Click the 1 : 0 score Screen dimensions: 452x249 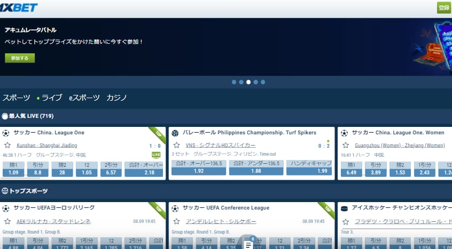pyautogui.click(x=155, y=146)
